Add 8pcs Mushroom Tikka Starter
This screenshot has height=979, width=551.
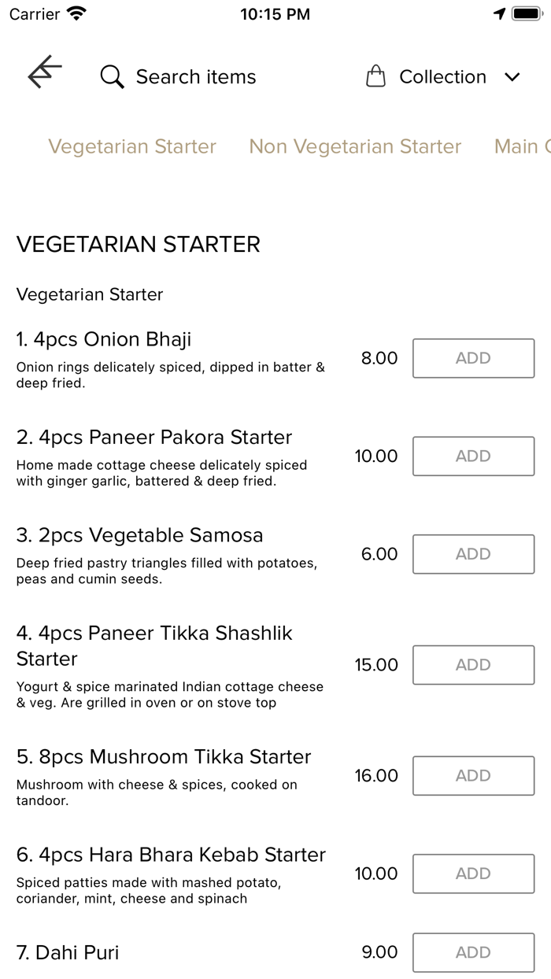473,776
